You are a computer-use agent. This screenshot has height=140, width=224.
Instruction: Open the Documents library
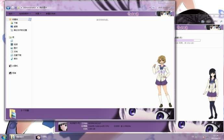[x=15, y=52]
